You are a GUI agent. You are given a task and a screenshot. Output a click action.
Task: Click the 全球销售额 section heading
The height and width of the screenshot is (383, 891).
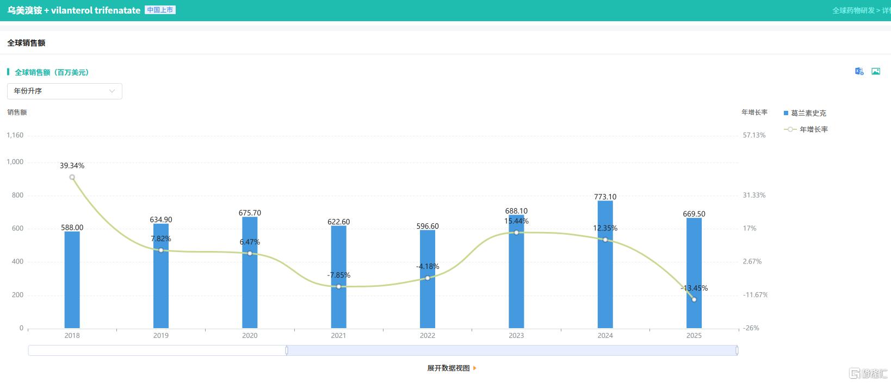pyautogui.click(x=26, y=43)
